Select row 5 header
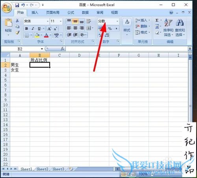 coord(6,80)
